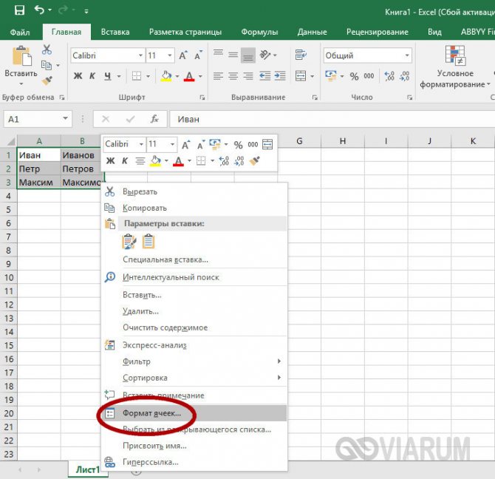495x479 pixels.
Task: Choose Специальная вставка in context menu
Action: click(195, 259)
